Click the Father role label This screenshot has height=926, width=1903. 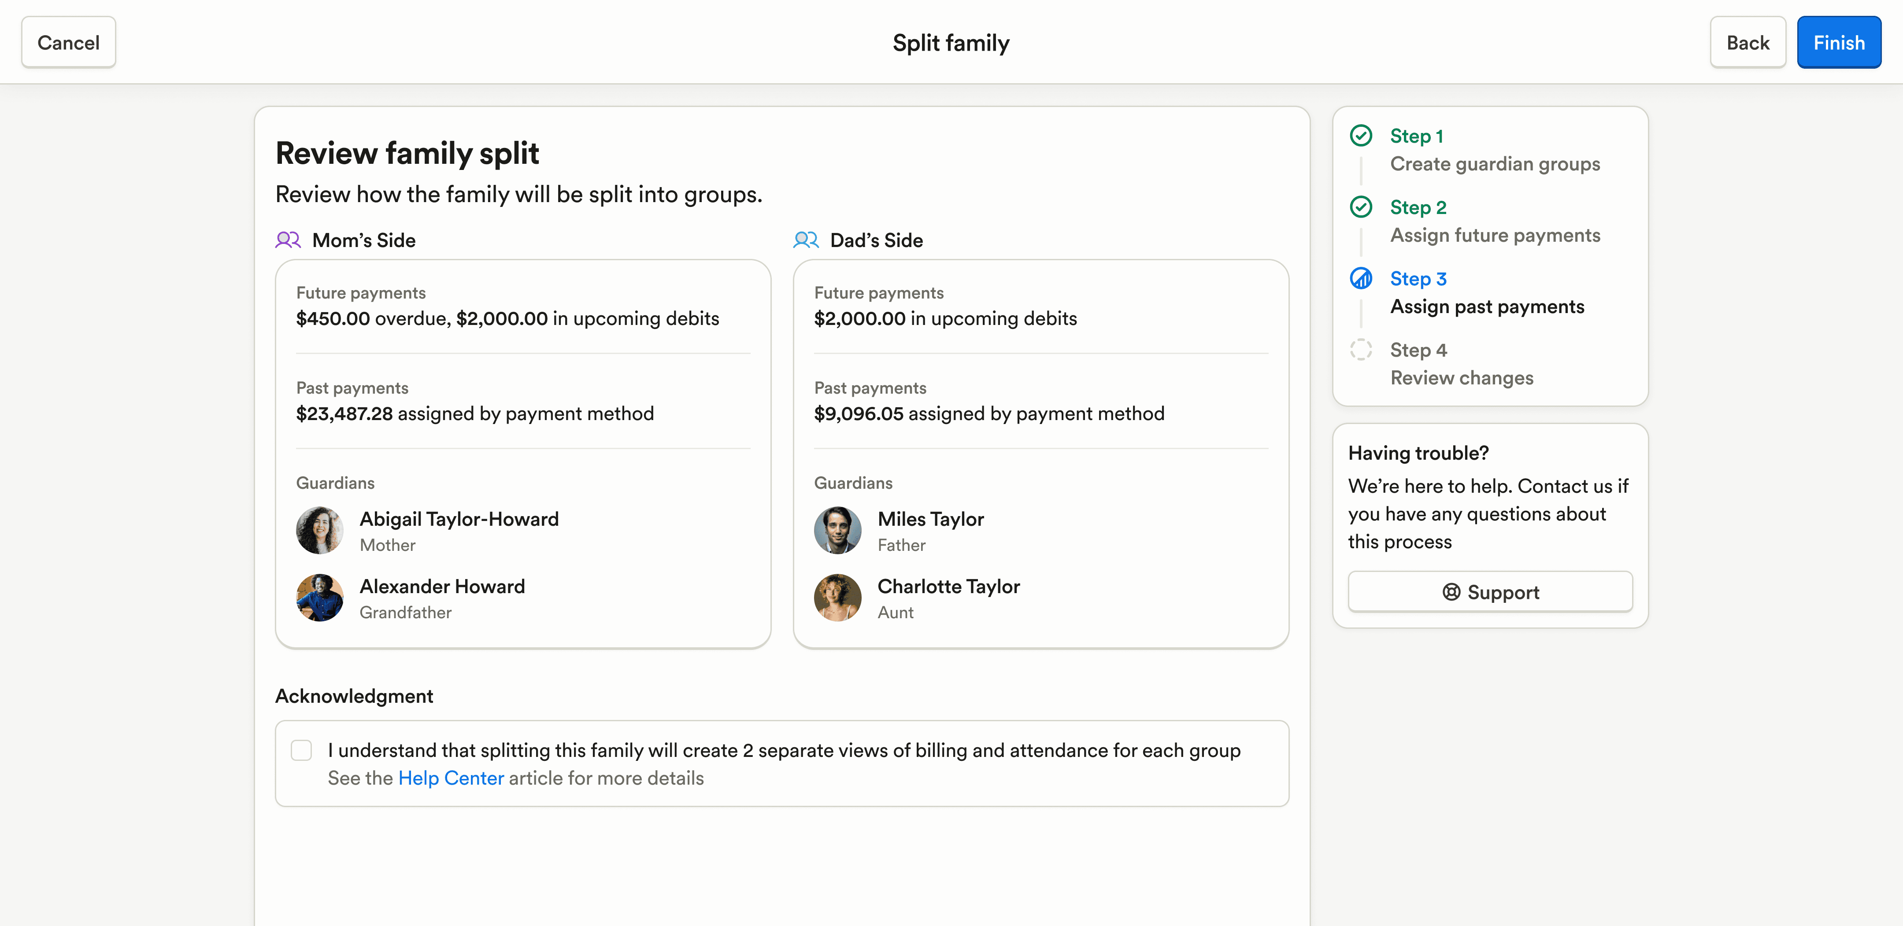[901, 545]
